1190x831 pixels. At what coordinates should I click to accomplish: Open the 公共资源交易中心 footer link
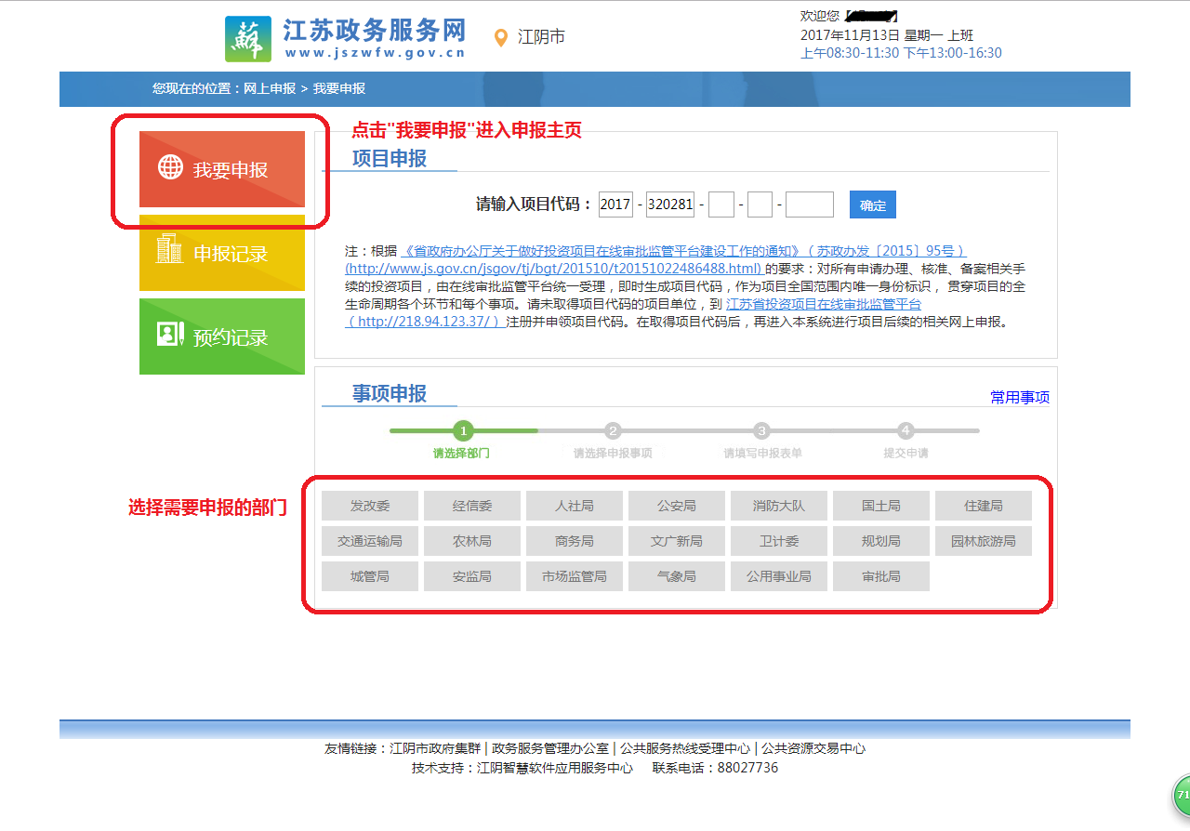click(x=814, y=748)
